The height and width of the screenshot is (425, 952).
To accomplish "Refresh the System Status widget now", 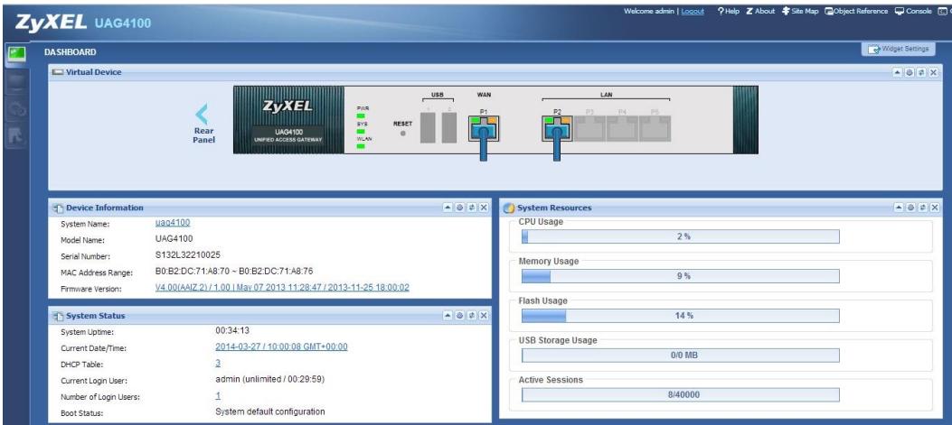I will point(472,315).
